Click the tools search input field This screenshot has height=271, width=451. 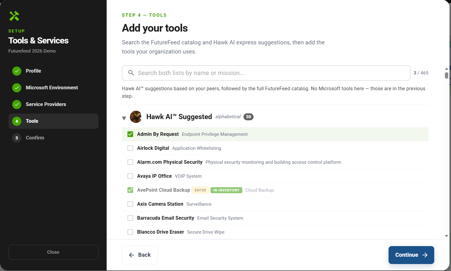(266, 73)
